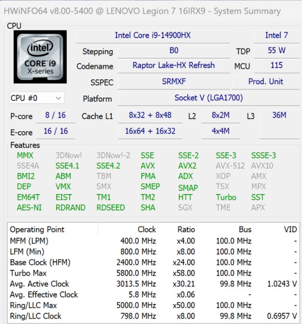302x324 pixels.
Task: Click the FMA feature label
Action: (x=148, y=176)
